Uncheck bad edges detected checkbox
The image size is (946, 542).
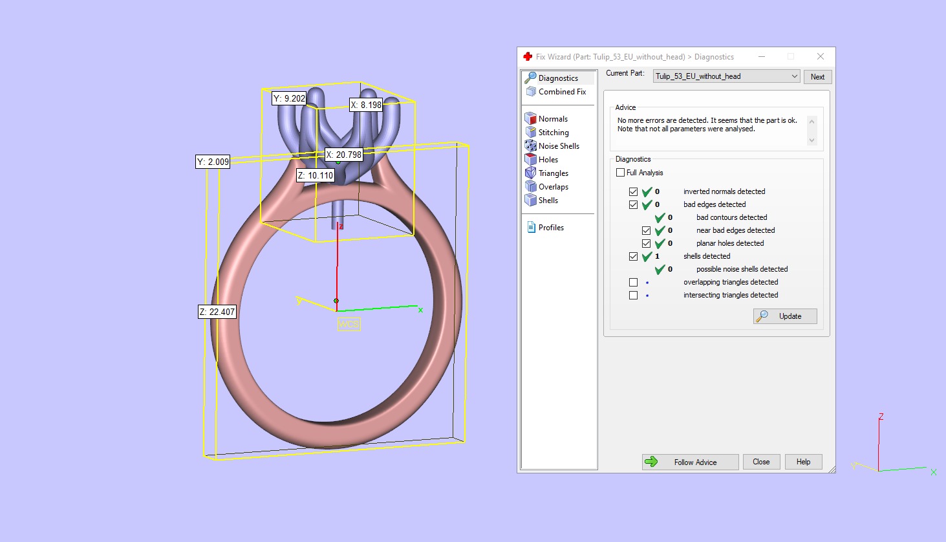click(634, 205)
